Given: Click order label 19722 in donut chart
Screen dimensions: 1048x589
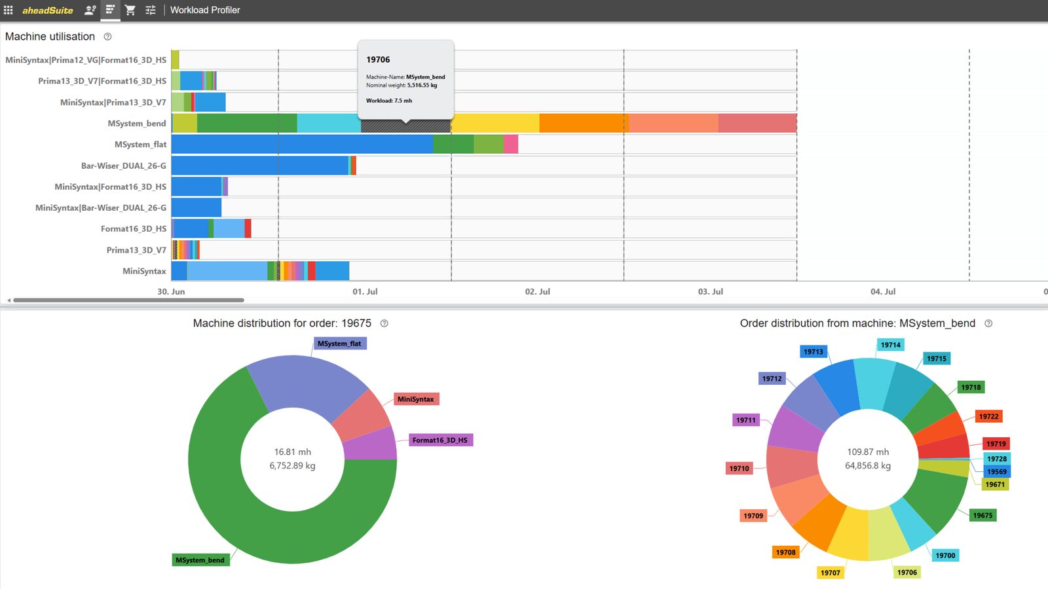Looking at the screenshot, I should (989, 417).
